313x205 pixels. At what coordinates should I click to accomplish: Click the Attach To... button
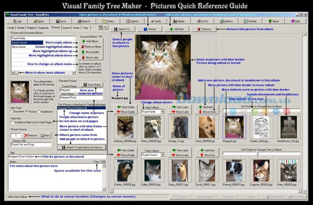pos(122,29)
